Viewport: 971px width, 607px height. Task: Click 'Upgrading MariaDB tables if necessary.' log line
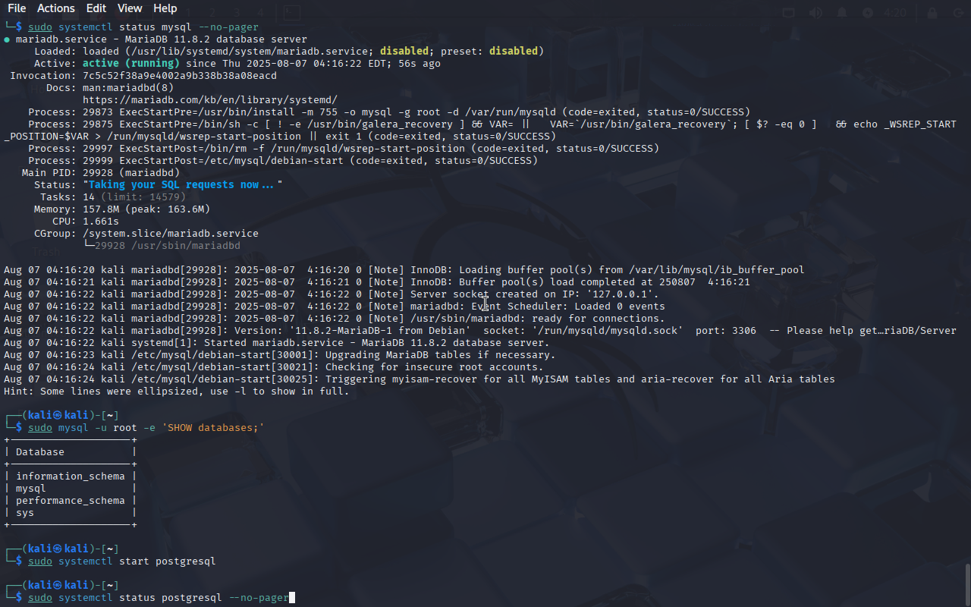(x=280, y=355)
